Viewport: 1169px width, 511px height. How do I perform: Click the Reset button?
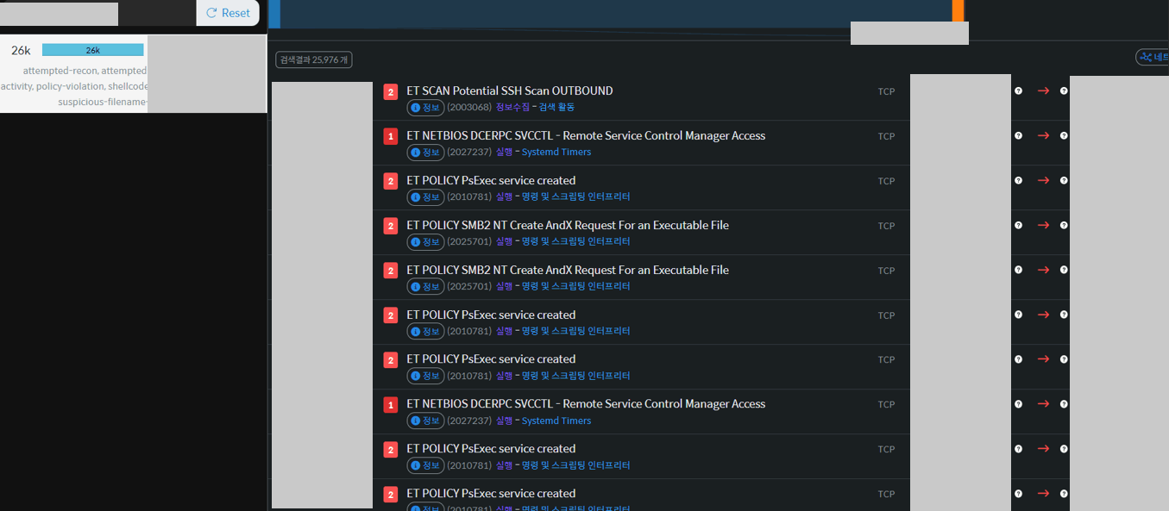[x=228, y=13]
